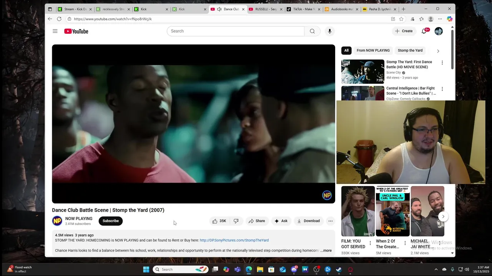Ask about this video with the Ask button
Screen dimensions: 492x276
281,221
